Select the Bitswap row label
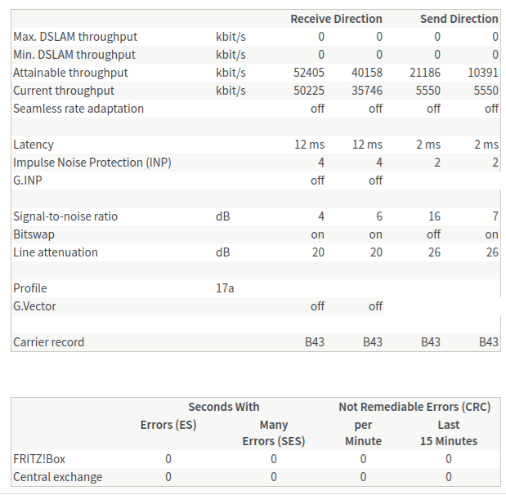506x495 pixels. (x=34, y=234)
